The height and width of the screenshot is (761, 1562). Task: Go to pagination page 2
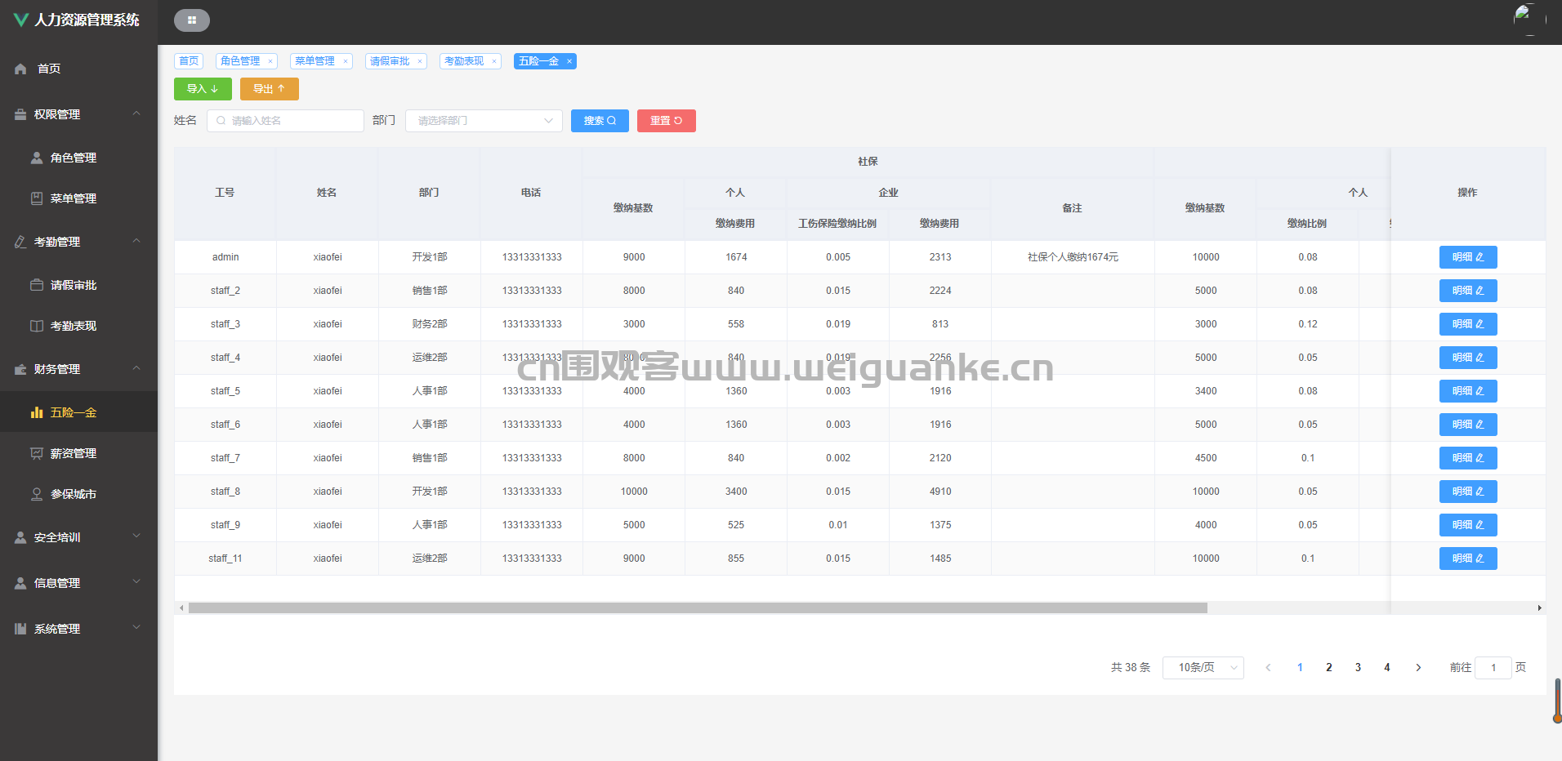[1329, 668]
